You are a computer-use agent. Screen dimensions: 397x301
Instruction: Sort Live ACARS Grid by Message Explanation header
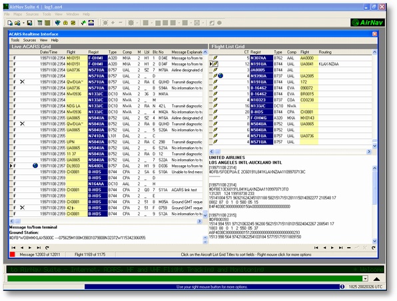pos(187,52)
